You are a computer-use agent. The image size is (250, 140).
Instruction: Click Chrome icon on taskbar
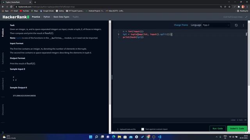click(x=148, y=137)
